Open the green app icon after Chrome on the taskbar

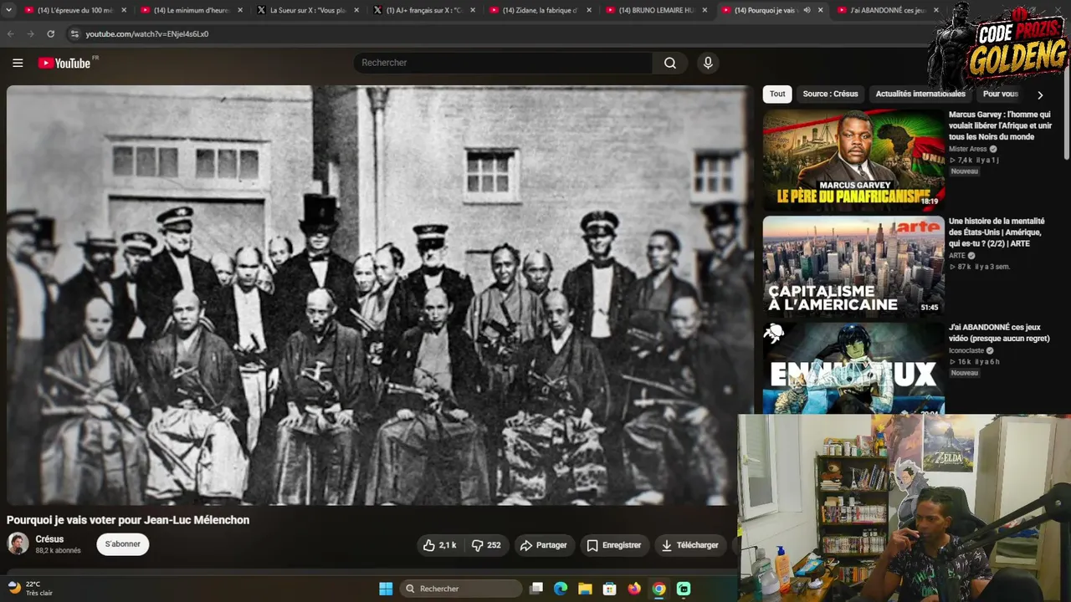click(x=684, y=589)
